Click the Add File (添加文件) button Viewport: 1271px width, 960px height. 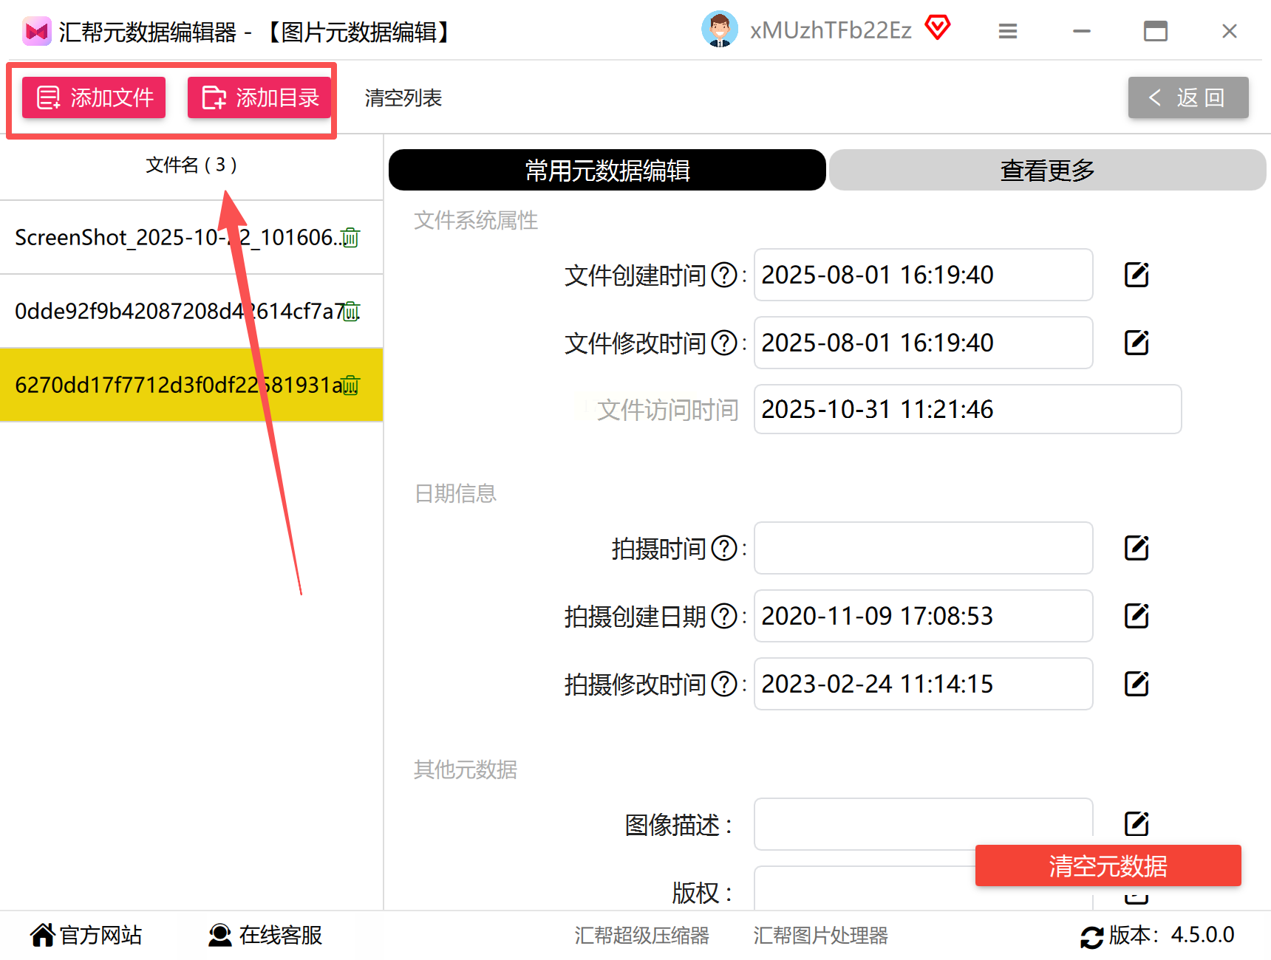coord(94,97)
